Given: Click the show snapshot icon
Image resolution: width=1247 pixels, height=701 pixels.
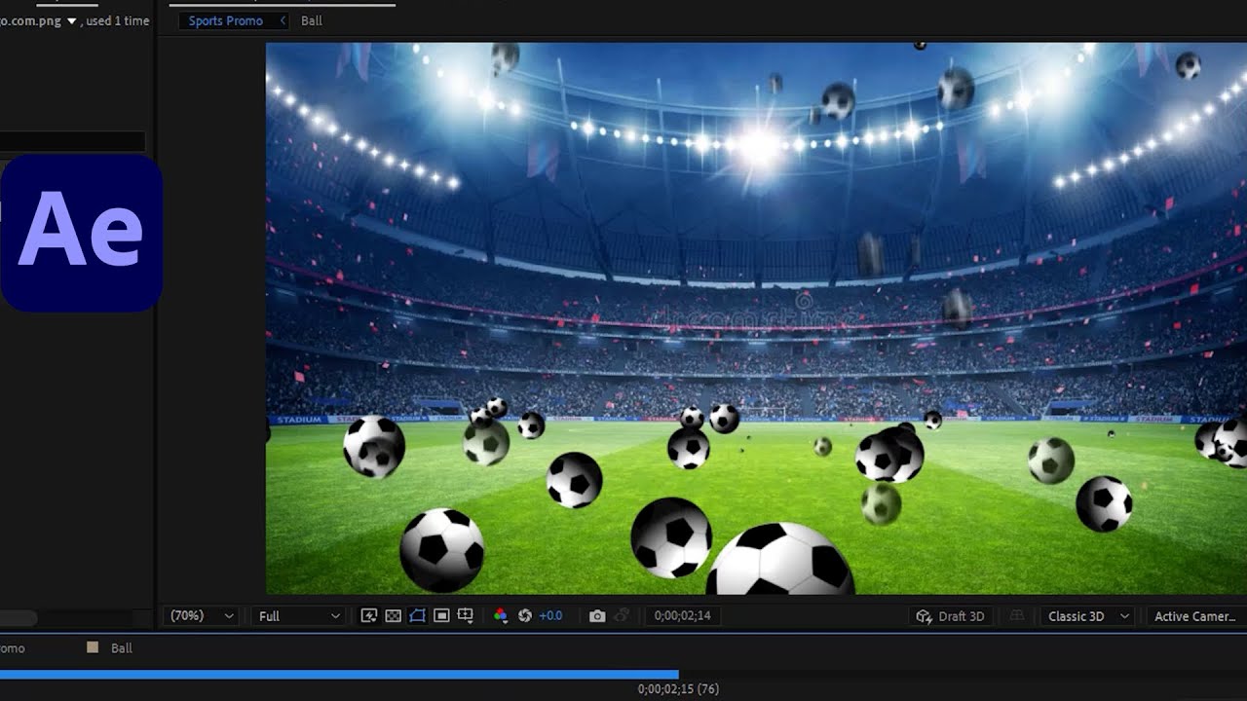Looking at the screenshot, I should pos(622,616).
